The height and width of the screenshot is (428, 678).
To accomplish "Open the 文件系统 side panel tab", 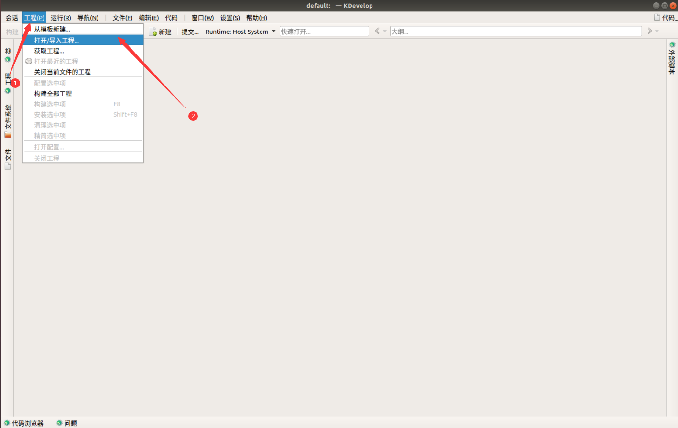I will 8,121.
